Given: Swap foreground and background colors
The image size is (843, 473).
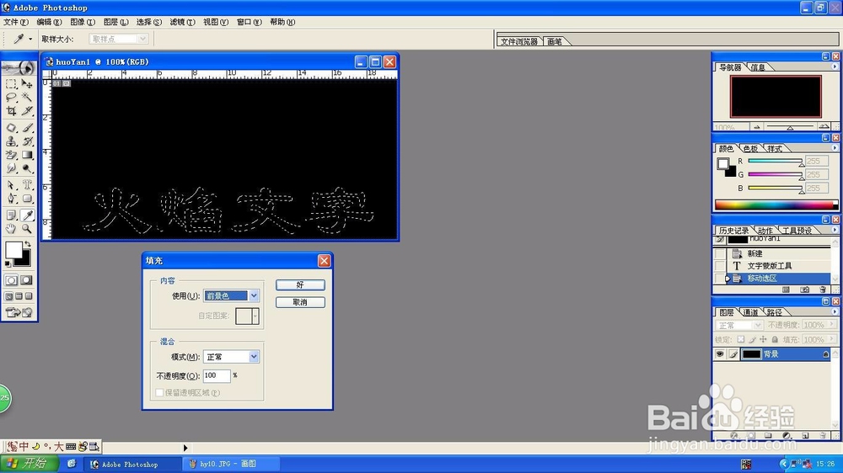Looking at the screenshot, I should tap(28, 244).
